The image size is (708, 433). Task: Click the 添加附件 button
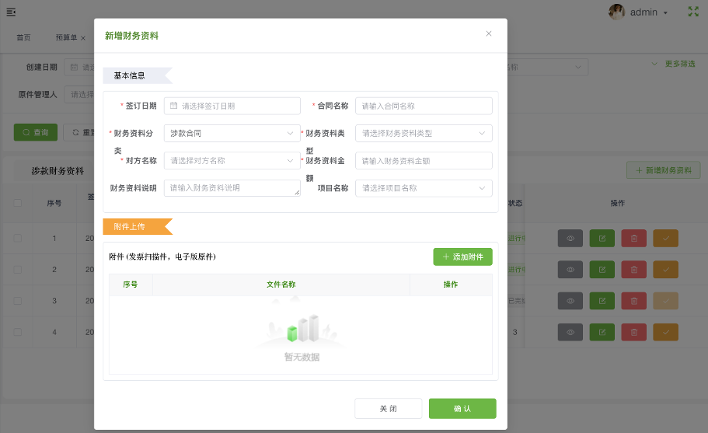click(462, 257)
